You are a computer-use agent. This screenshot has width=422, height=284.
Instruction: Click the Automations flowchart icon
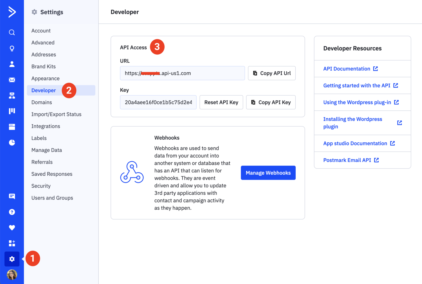click(x=12, y=95)
